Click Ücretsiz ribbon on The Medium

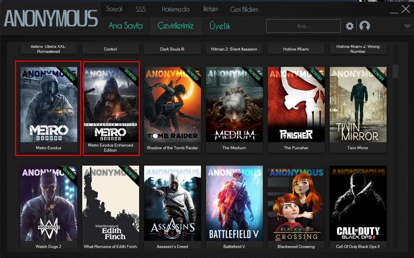click(x=254, y=75)
